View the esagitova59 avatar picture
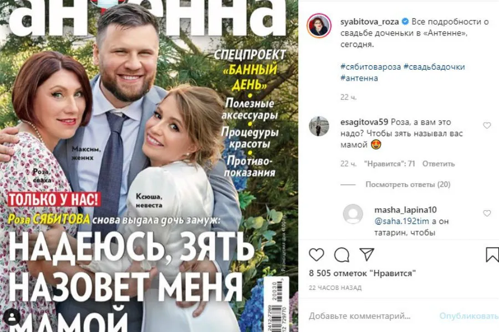Image resolution: width=499 pixels, height=332 pixels. [x=319, y=126]
